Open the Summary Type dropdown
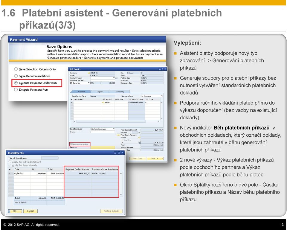Viewport: 287px width, 230px height. pos(161,96)
